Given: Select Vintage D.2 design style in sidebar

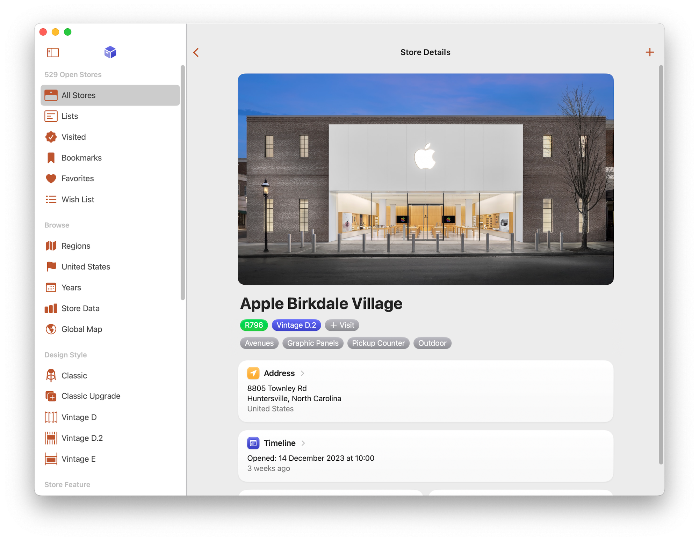Looking at the screenshot, I should coord(82,438).
